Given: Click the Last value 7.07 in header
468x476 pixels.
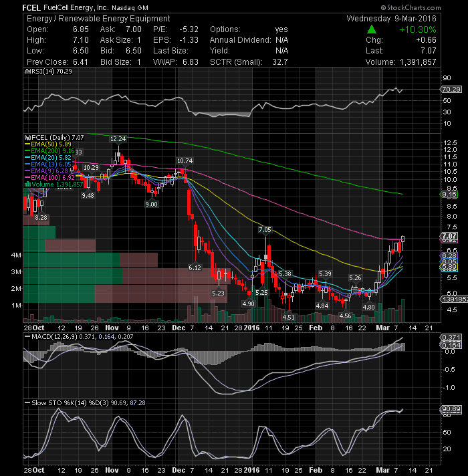Looking at the screenshot, I should 429,51.
